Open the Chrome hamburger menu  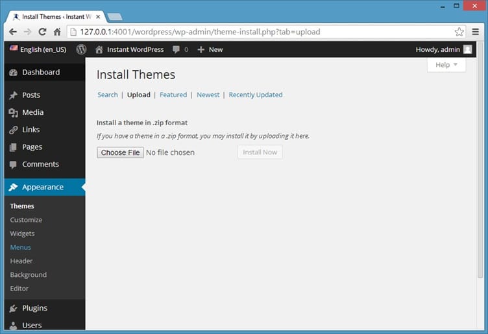pyautogui.click(x=476, y=32)
